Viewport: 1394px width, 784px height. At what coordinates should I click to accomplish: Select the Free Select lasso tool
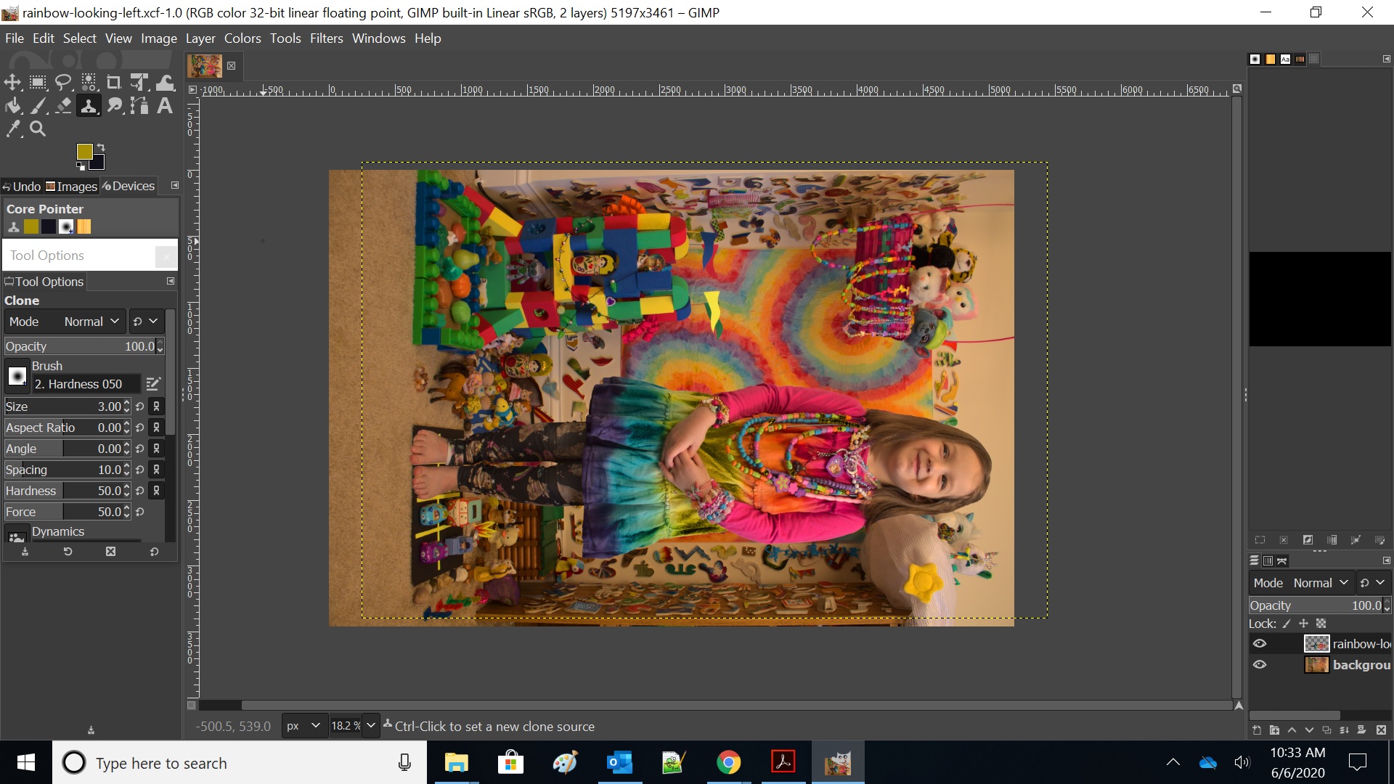[x=63, y=82]
